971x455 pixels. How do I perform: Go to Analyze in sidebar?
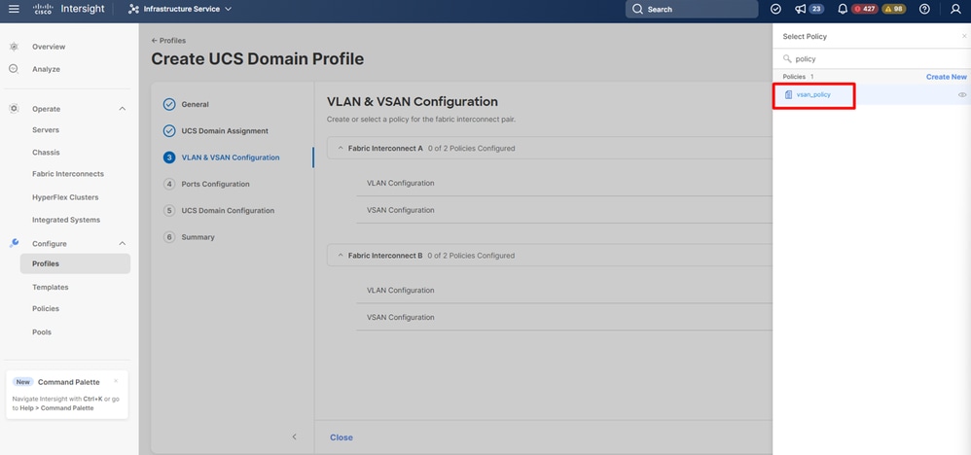click(x=46, y=69)
